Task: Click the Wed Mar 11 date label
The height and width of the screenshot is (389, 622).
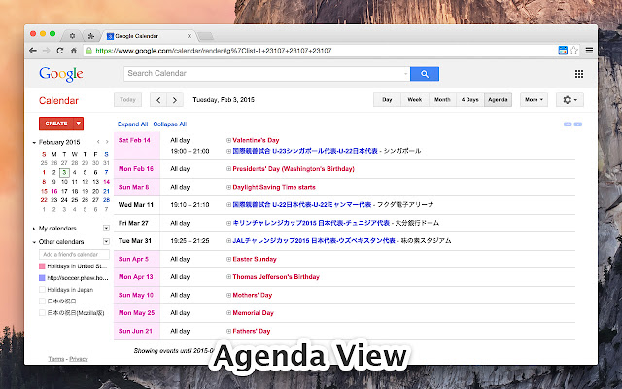Action: [x=136, y=205]
